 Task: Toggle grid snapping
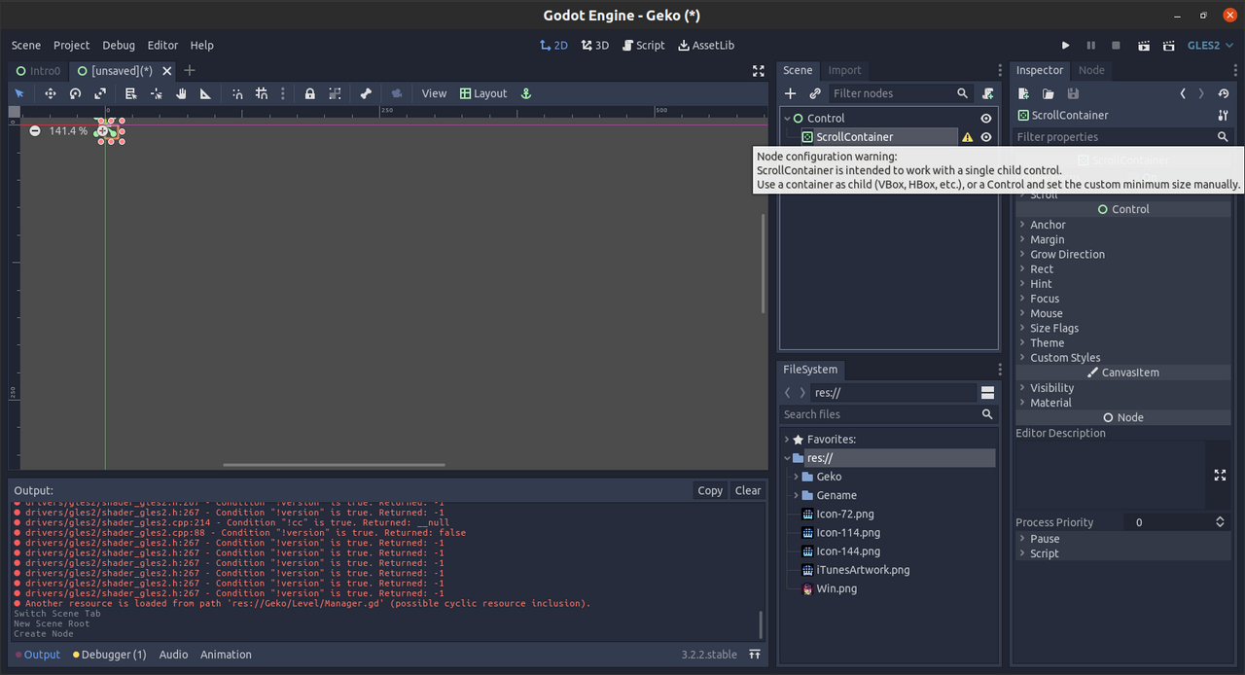pos(262,93)
